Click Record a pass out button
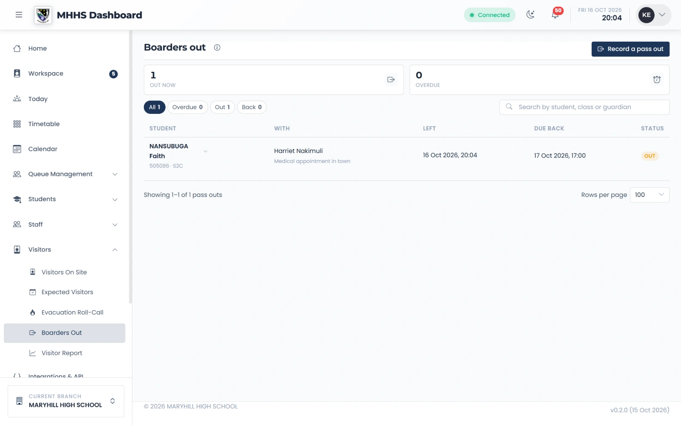This screenshot has height=425, width=681. coord(630,49)
